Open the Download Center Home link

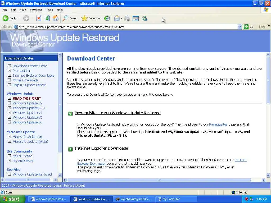(30, 66)
